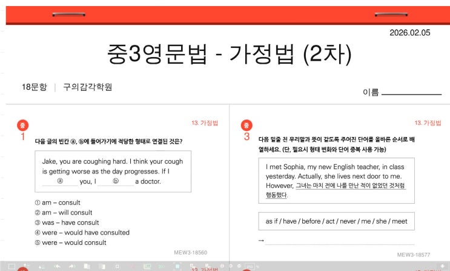Click the right-pointing redo arrow in bottom toolbar
This screenshot has height=271, width=450.
coord(71,266)
